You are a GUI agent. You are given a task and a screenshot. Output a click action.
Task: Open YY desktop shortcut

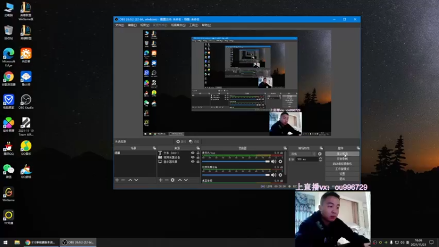click(x=9, y=217)
